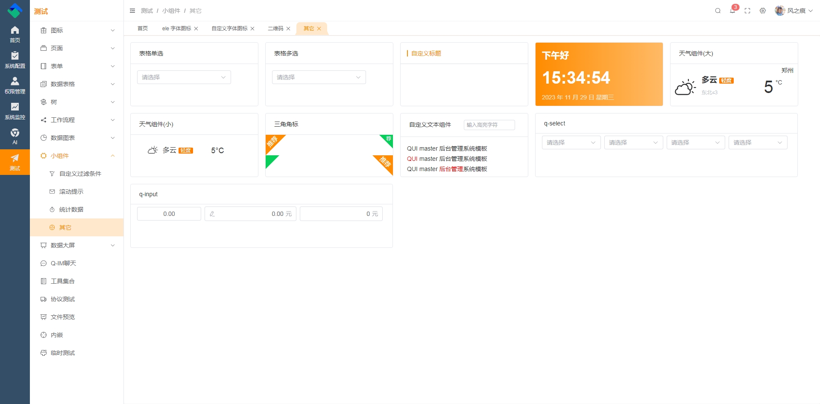Close the 自定义字体图标 tab

[252, 29]
